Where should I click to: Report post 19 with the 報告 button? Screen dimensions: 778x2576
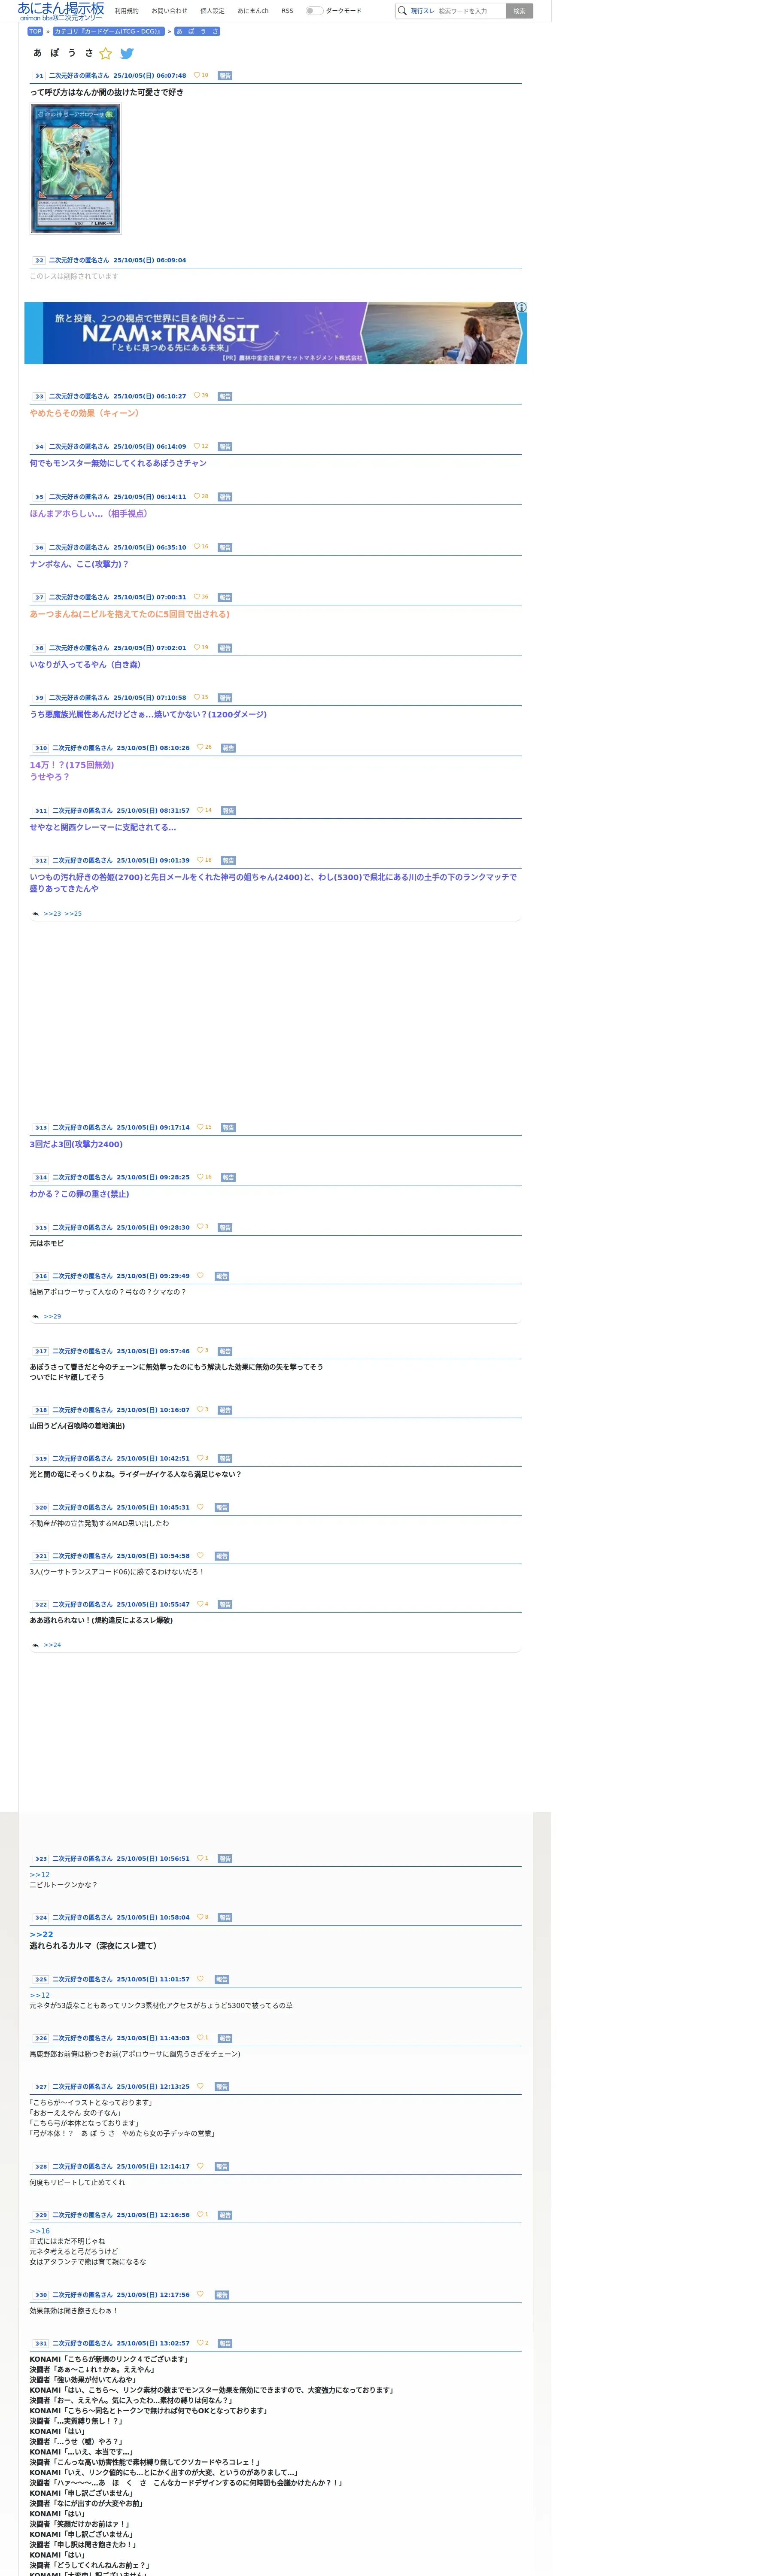point(225,1459)
